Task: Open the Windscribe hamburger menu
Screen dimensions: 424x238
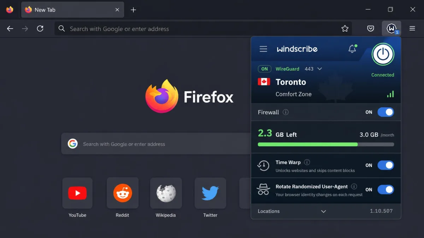Action: [263, 49]
